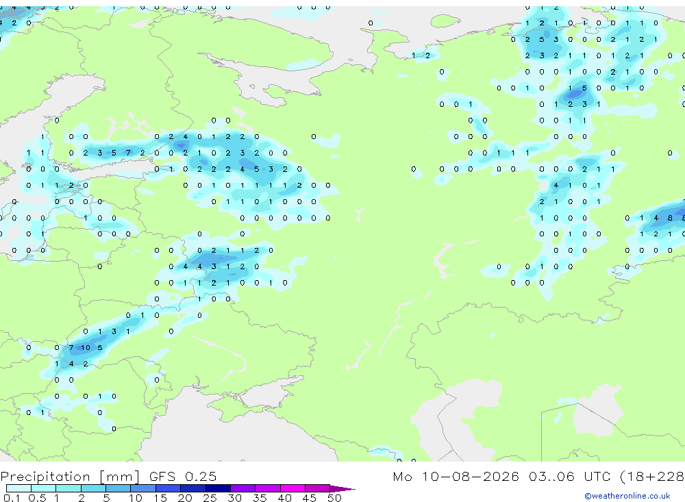Pick the 5–10 mm legend color block
This screenshot has height=502, width=685.
tap(118, 488)
